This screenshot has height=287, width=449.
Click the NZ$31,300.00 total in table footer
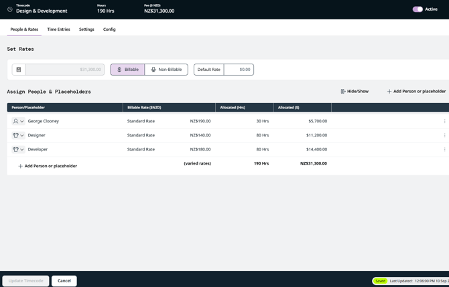(314, 163)
